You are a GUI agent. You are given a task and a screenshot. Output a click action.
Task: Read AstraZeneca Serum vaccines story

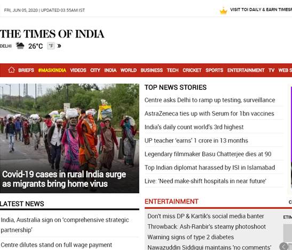tap(209, 113)
